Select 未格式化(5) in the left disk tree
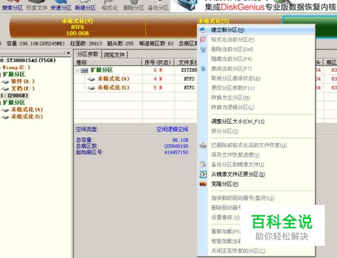The image size is (337, 258). (27, 117)
